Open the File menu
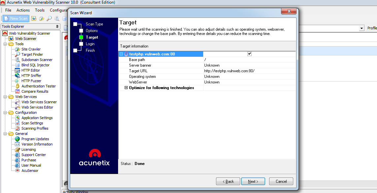The width and height of the screenshot is (377, 193). pyautogui.click(x=8, y=10)
